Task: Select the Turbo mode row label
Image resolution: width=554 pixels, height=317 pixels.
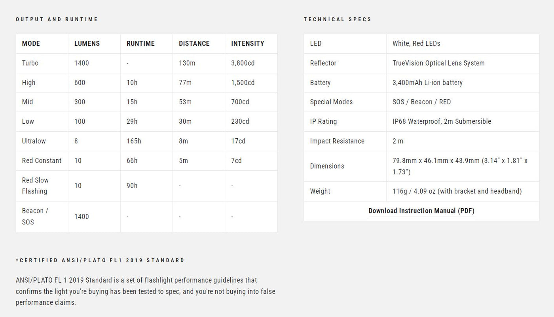Action: 30,63
